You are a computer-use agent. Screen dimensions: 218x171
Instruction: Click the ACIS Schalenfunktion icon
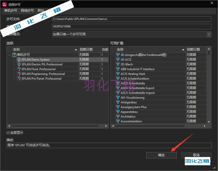coord(118,78)
